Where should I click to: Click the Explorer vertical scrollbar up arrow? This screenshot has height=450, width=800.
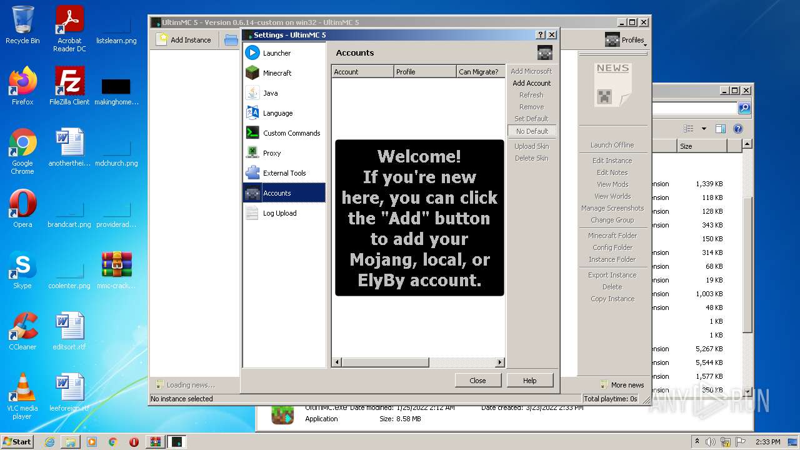pos(747,145)
